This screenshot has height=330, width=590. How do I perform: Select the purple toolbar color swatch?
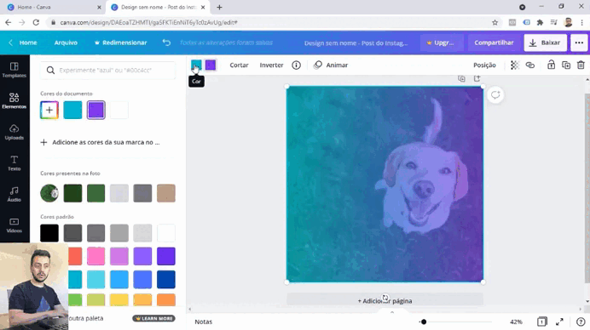211,65
